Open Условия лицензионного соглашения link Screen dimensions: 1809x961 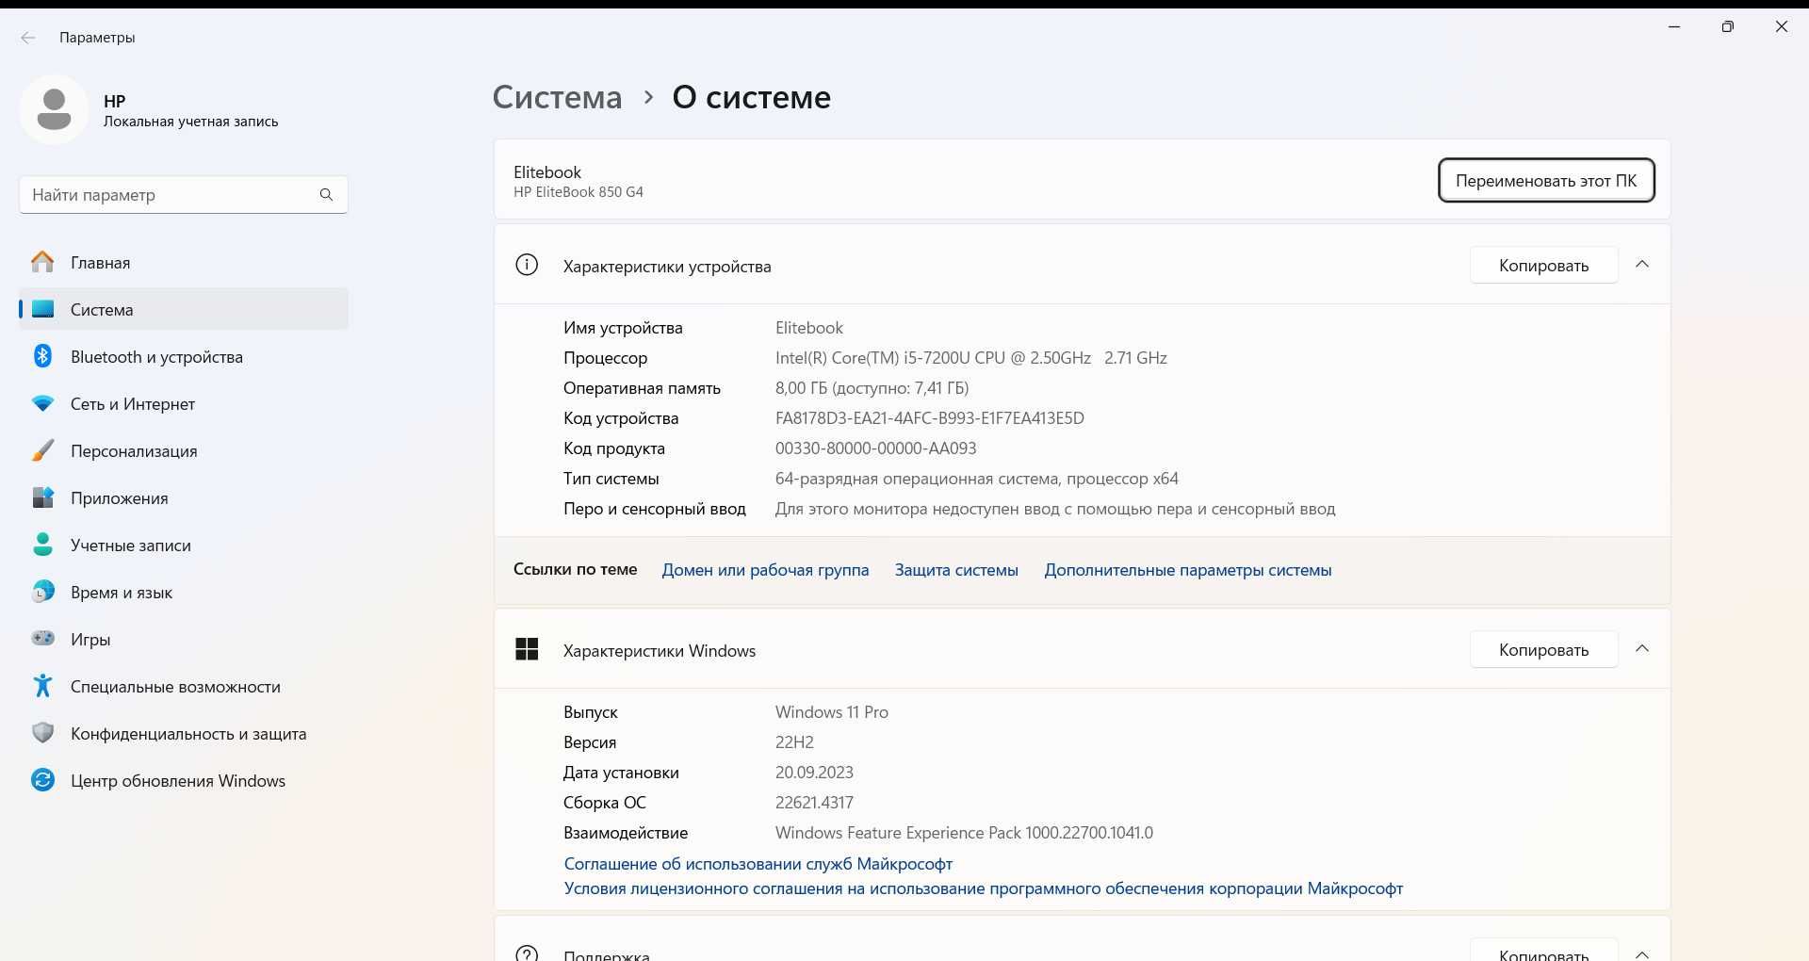[984, 888]
